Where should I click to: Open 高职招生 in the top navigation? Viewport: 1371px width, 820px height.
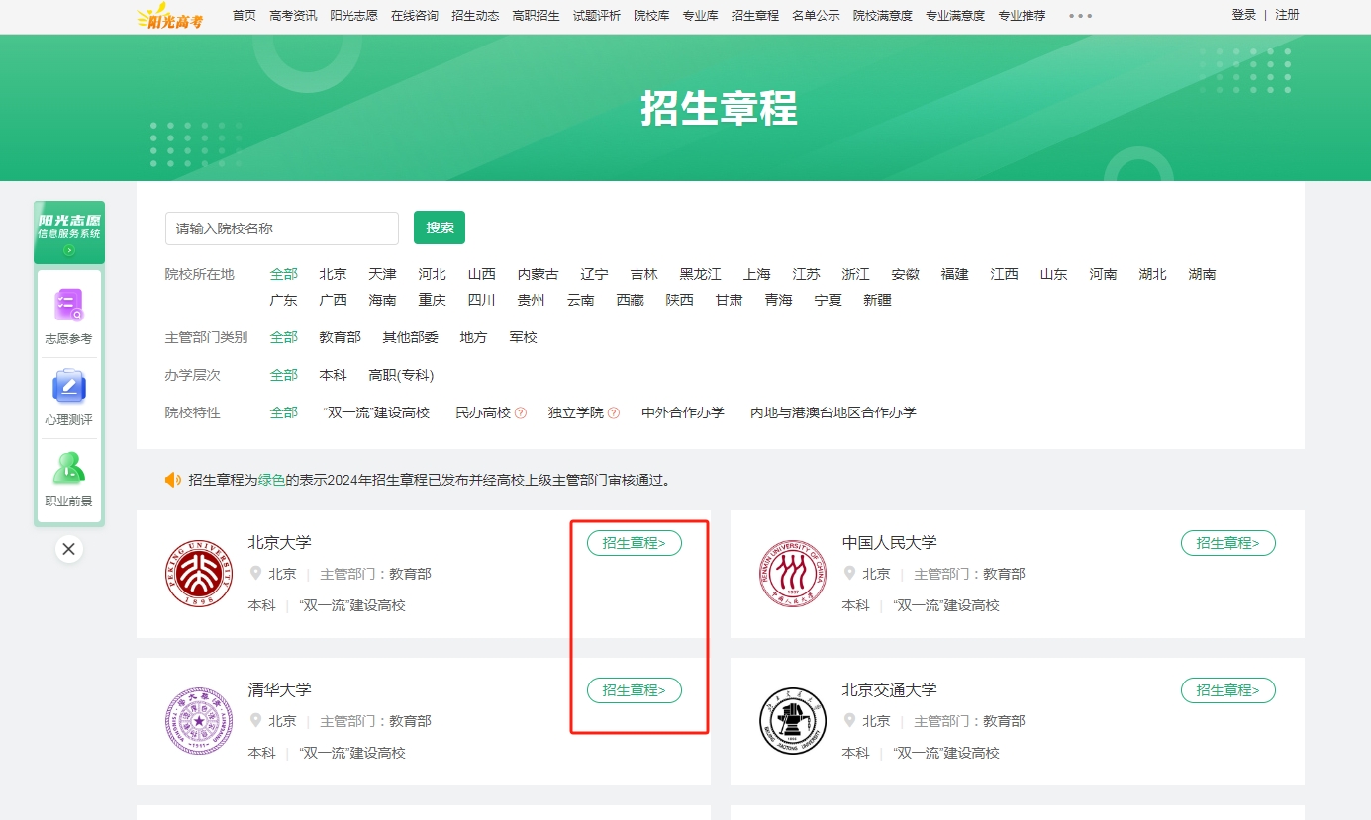pos(536,15)
